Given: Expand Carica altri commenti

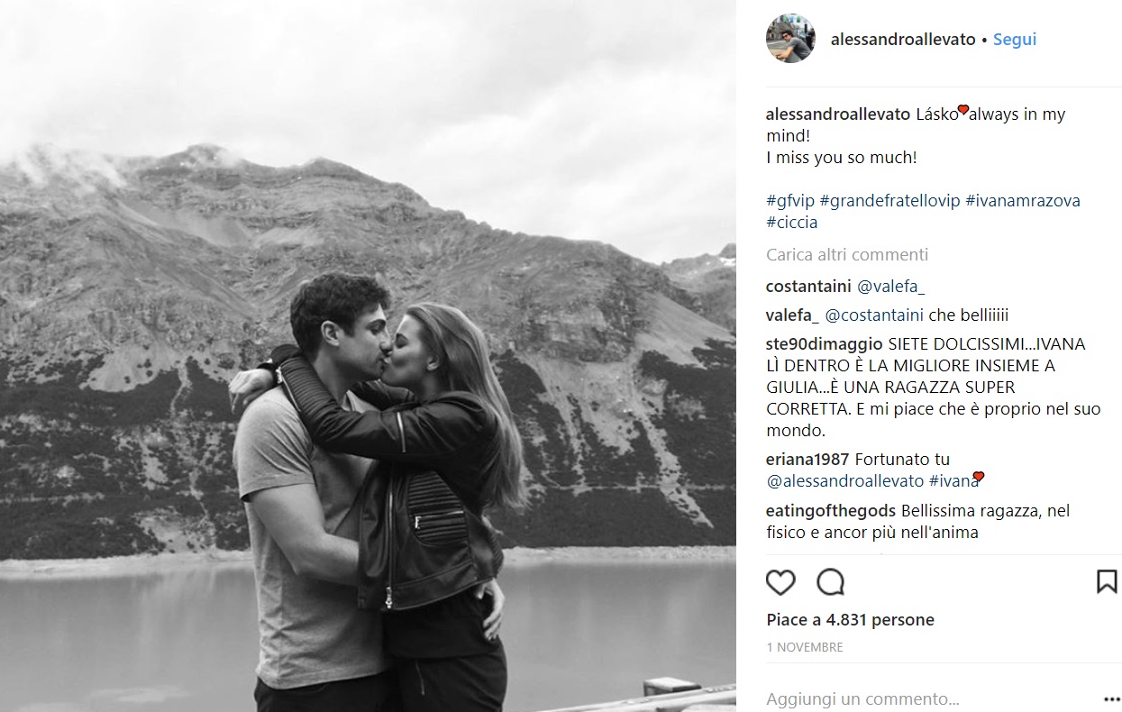Looking at the screenshot, I should (x=847, y=255).
